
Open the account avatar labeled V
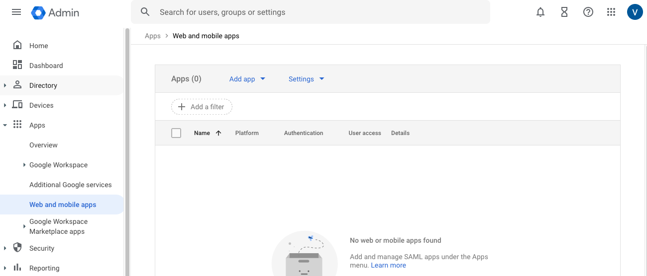tap(635, 12)
